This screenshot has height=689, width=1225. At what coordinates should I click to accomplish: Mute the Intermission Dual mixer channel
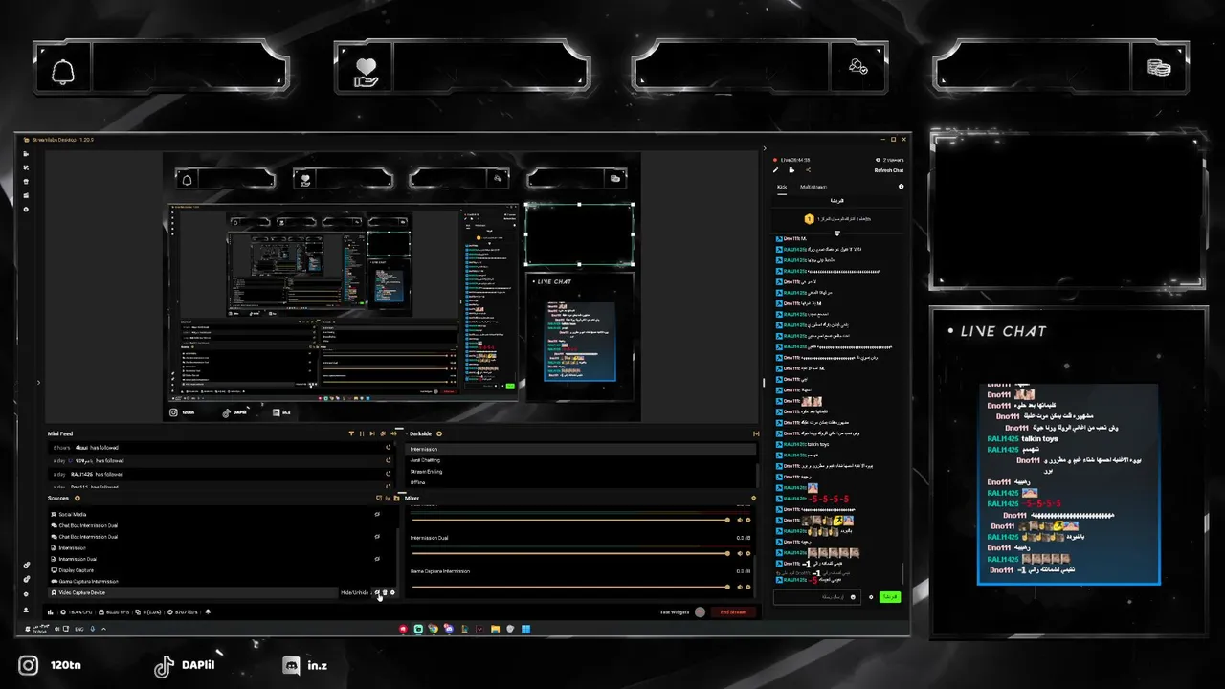point(740,553)
